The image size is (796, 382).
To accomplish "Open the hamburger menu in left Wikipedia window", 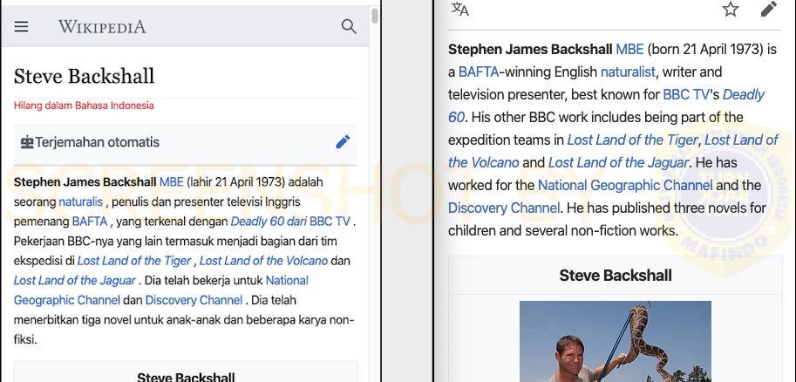I will tap(21, 27).
